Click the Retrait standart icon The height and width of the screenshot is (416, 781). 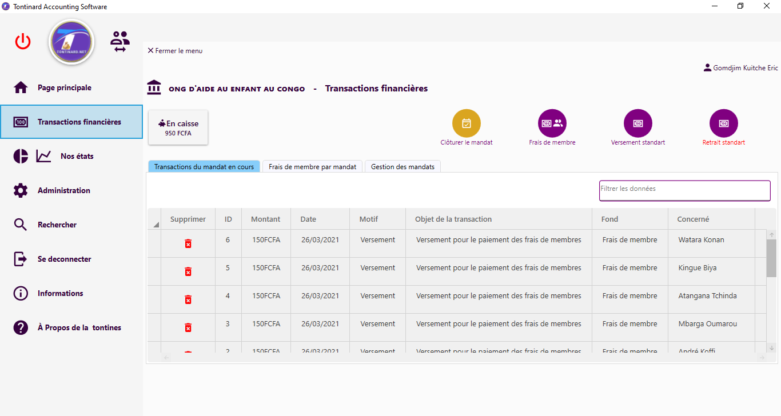pos(723,123)
